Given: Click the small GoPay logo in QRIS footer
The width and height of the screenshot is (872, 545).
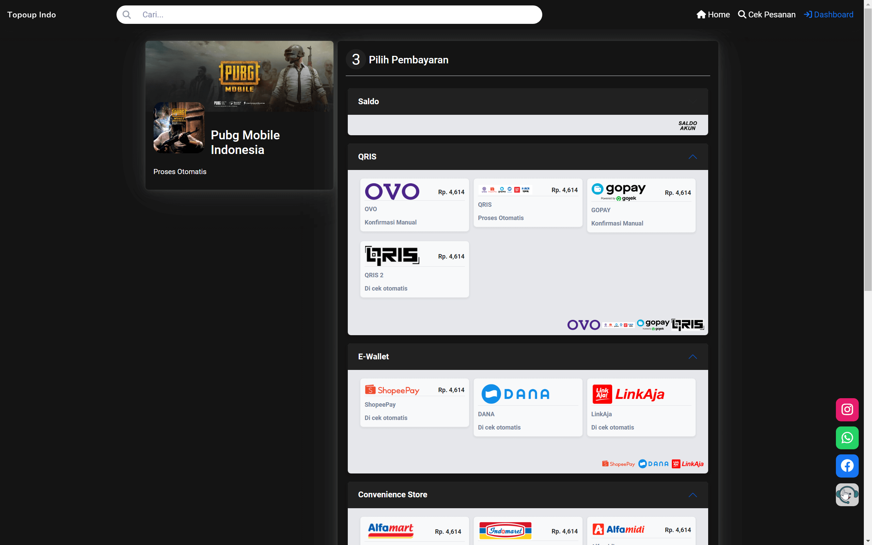Looking at the screenshot, I should click(653, 325).
